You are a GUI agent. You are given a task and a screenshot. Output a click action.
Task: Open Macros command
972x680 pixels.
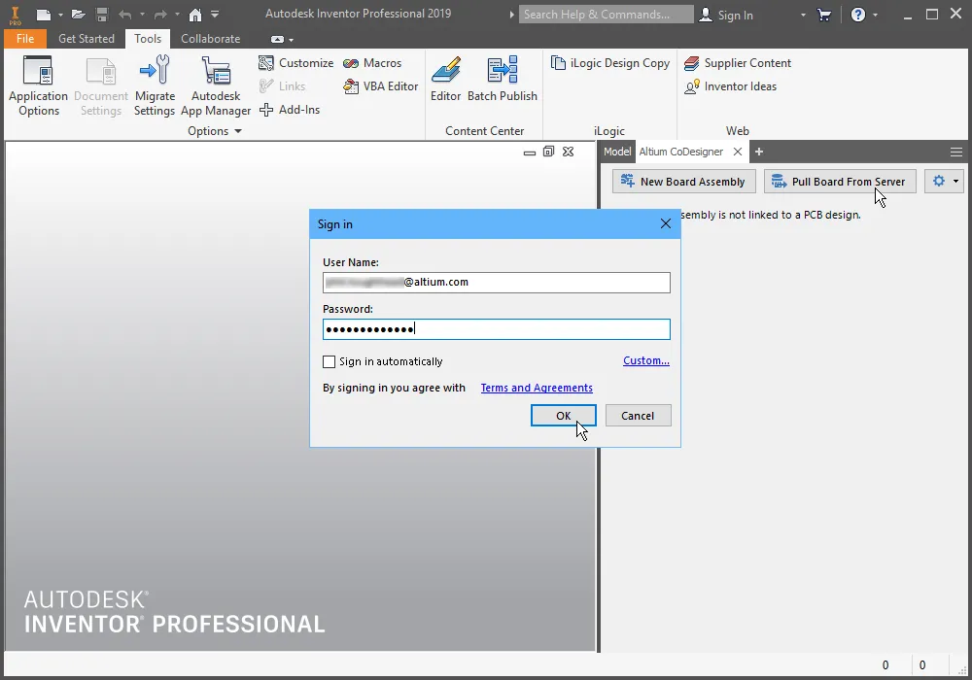[x=372, y=63]
